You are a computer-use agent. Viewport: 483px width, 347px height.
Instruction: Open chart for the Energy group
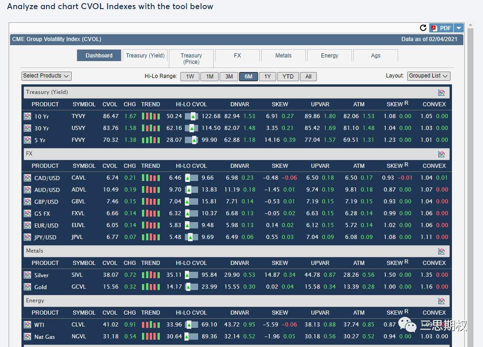click(x=441, y=300)
